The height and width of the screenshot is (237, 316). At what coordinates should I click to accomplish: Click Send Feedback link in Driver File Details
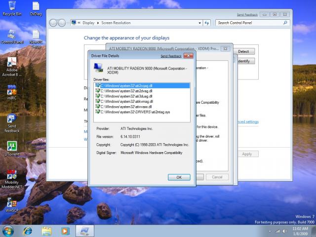(x=171, y=56)
